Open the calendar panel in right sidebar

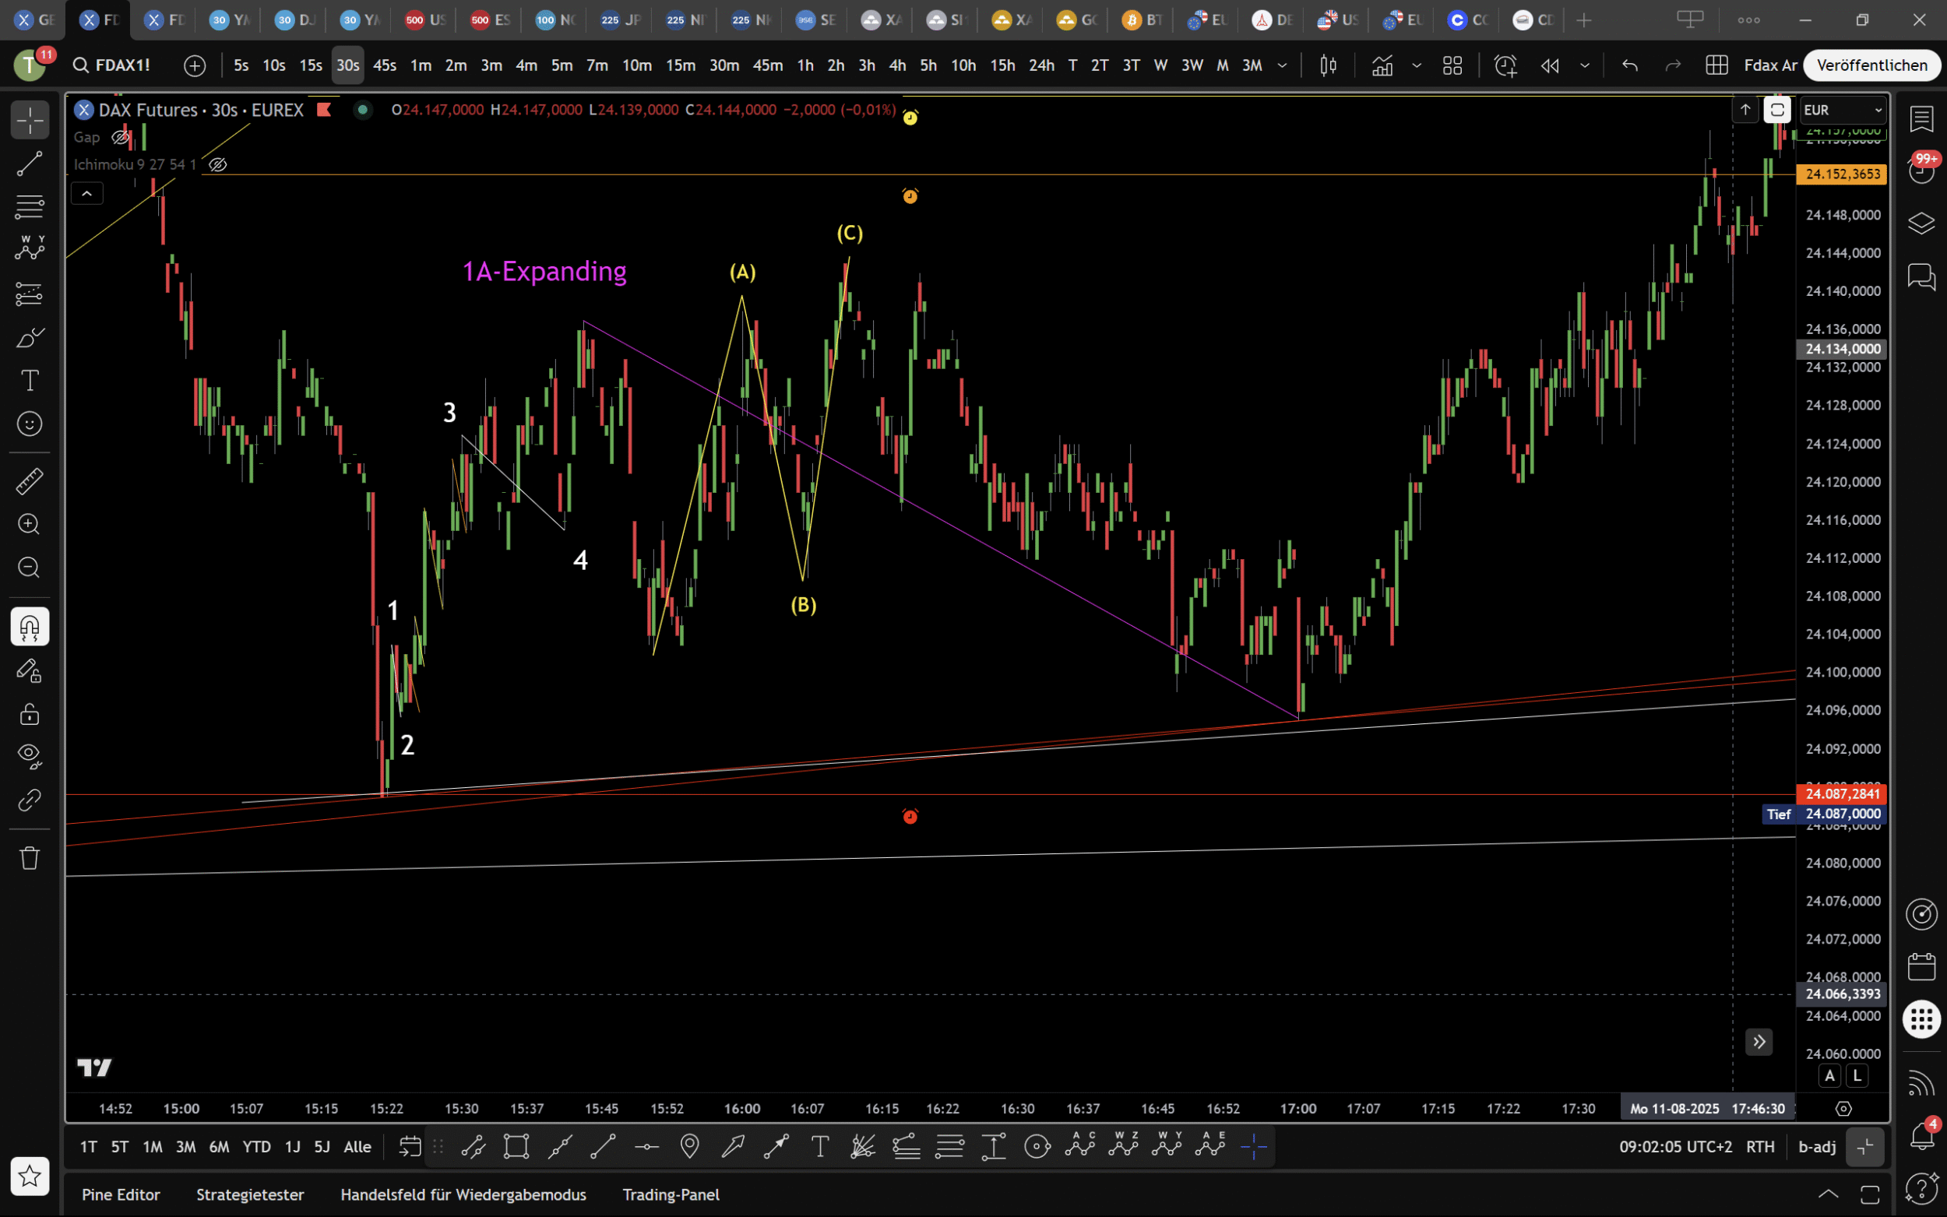tap(1921, 966)
